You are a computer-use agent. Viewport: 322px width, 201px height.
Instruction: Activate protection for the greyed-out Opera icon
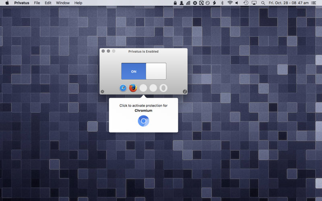tap(163, 88)
